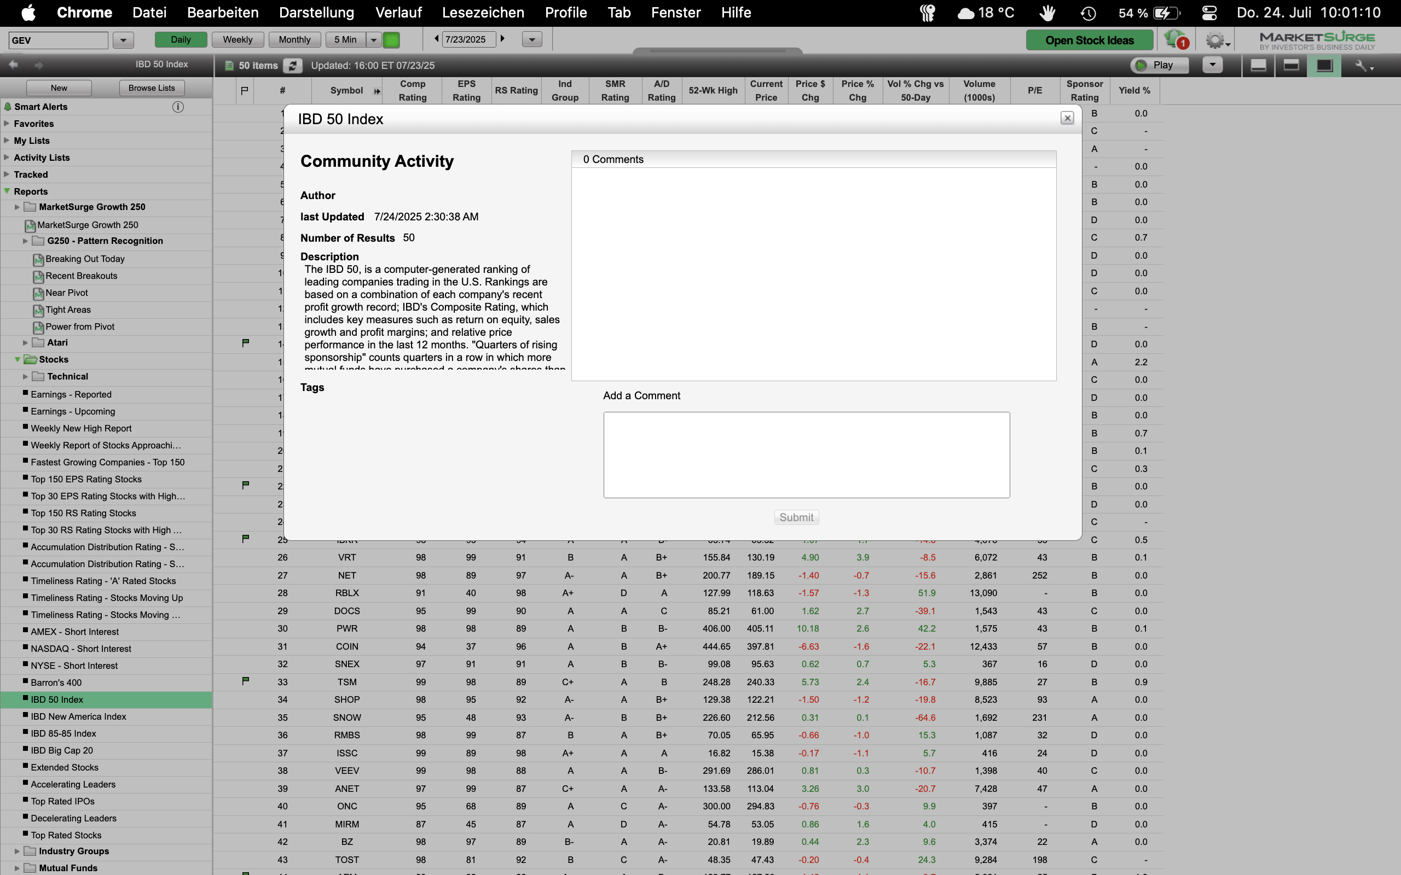Image resolution: width=1401 pixels, height=875 pixels.
Task: Click the back navigation arrow
Action: click(14, 65)
